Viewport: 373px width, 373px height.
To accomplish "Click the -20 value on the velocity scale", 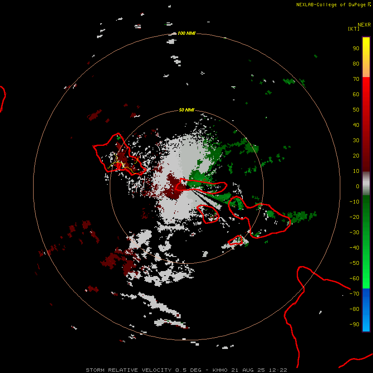I will pos(354,217).
